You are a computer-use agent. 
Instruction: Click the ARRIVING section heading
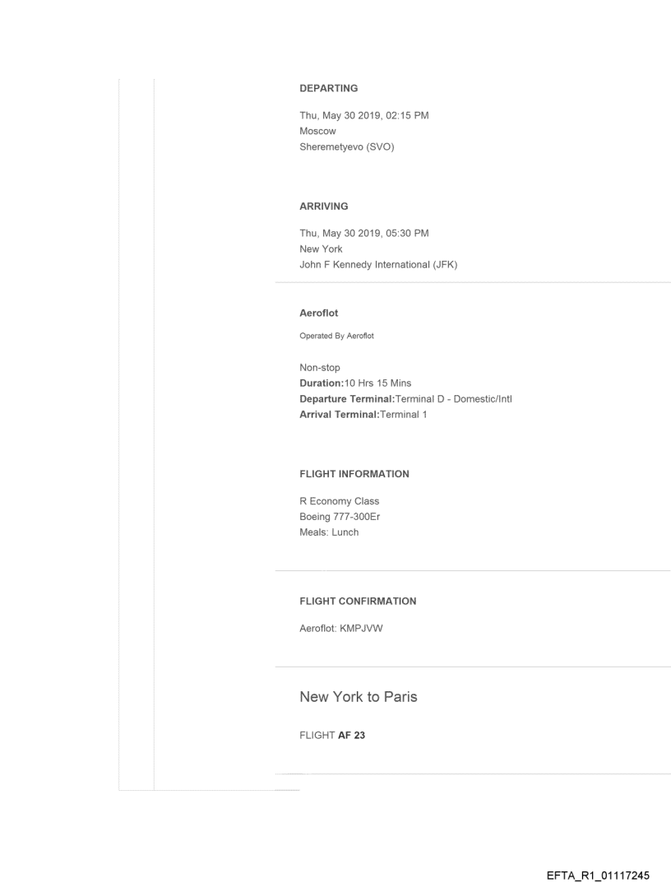coord(324,207)
